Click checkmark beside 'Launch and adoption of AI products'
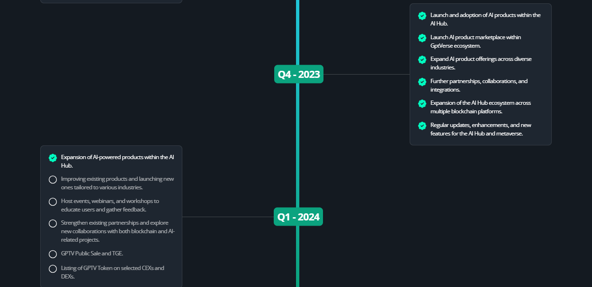Image resolution: width=592 pixels, height=287 pixels. [422, 16]
